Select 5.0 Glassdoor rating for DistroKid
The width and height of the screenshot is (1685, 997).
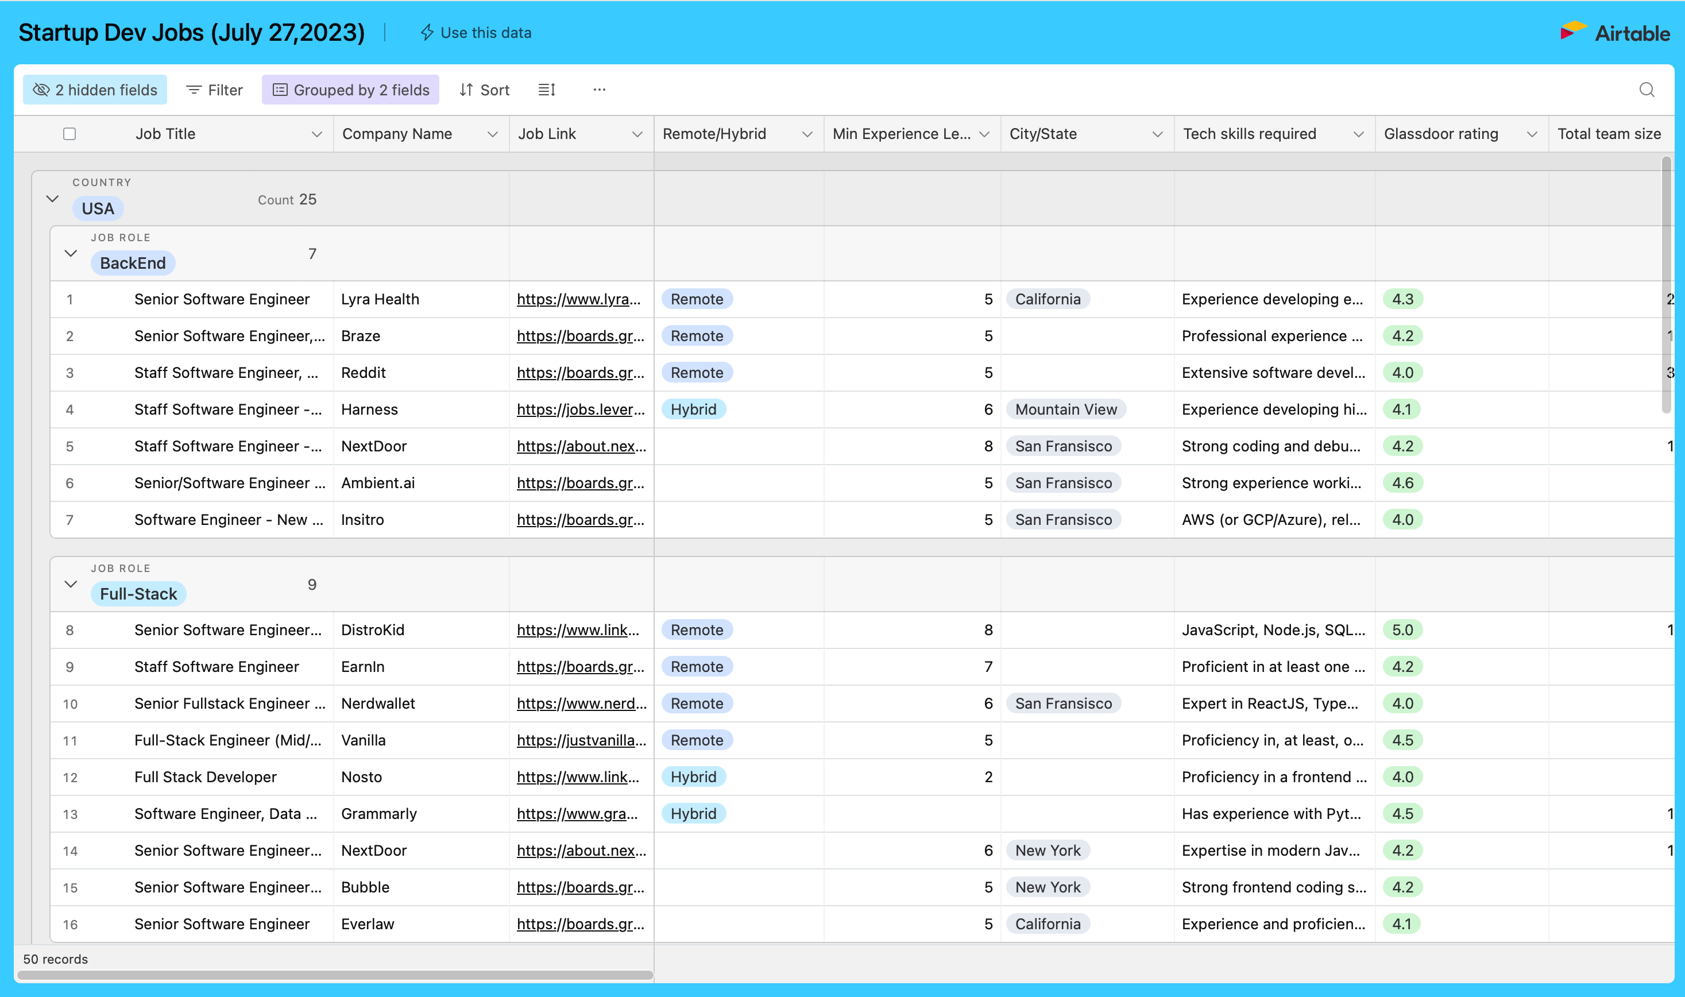1402,629
